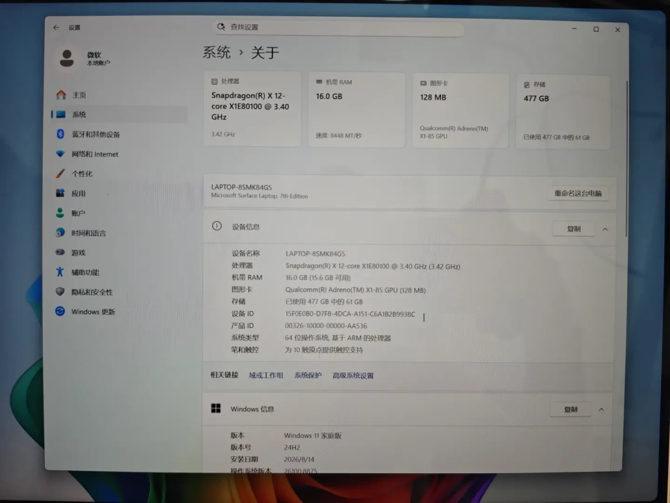
Task: Click the Windows Update icon
Action: point(60,311)
